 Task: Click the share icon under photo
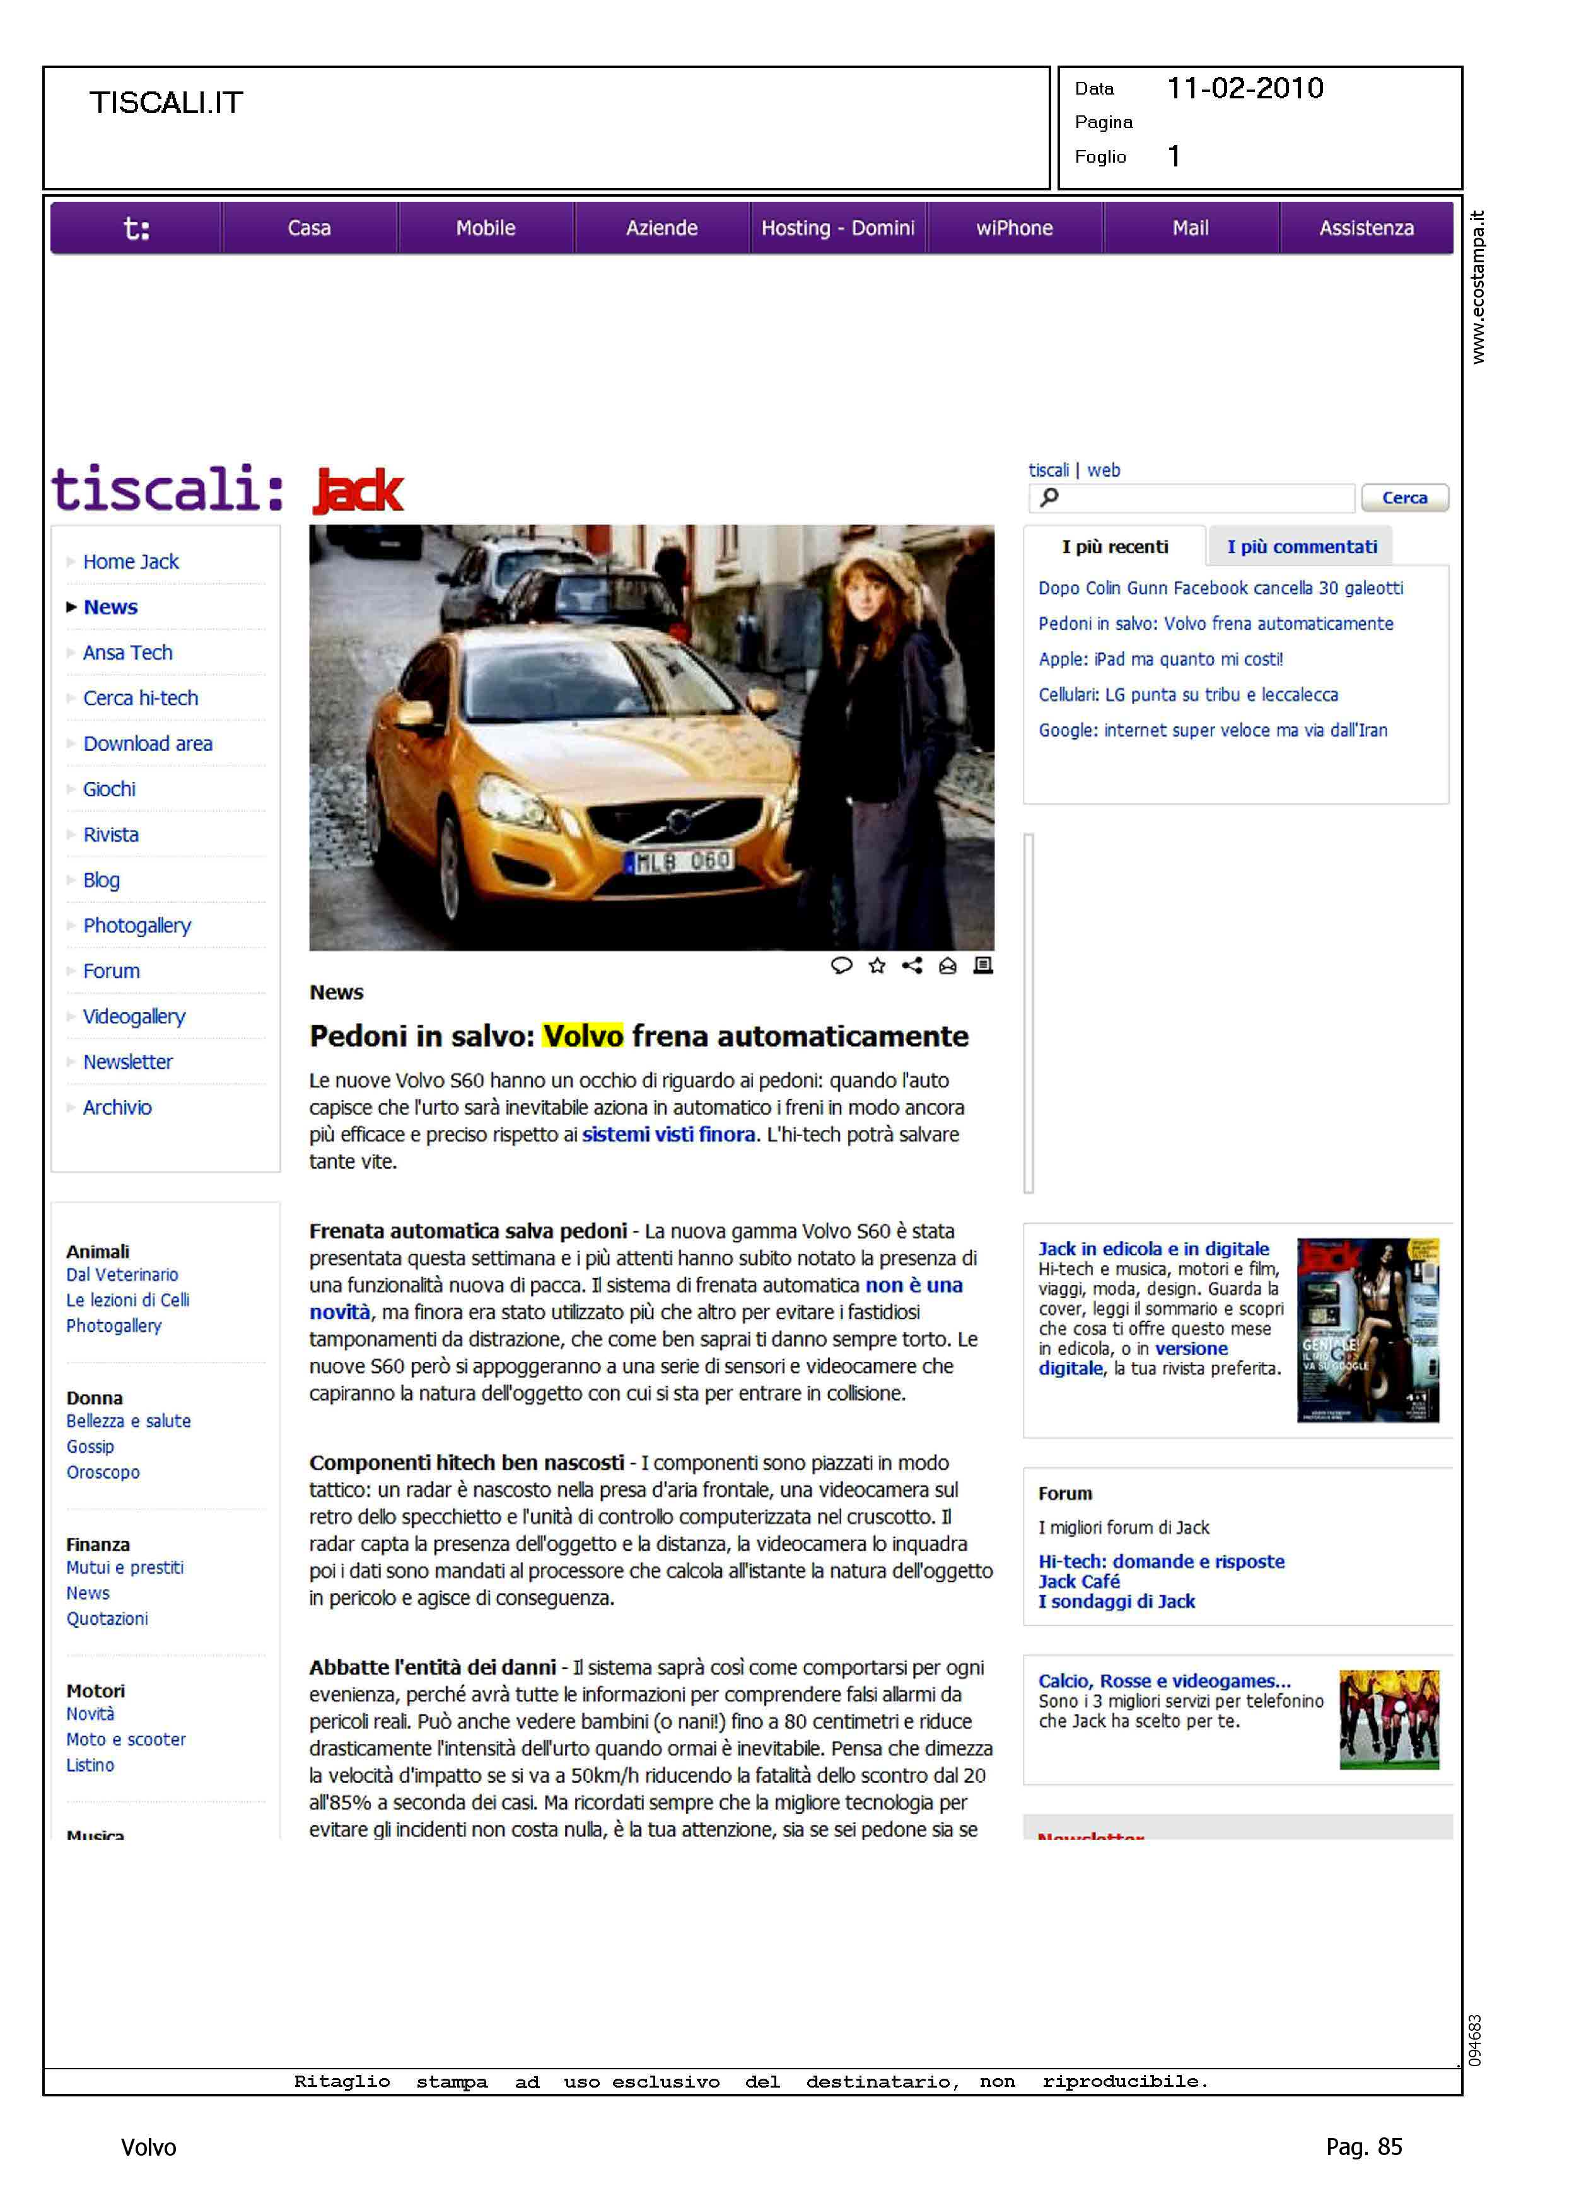tap(912, 965)
